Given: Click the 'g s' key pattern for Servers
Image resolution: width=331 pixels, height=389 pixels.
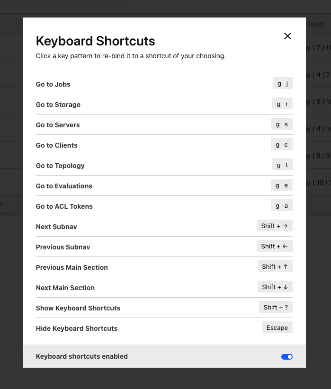Looking at the screenshot, I should pyautogui.click(x=282, y=124).
